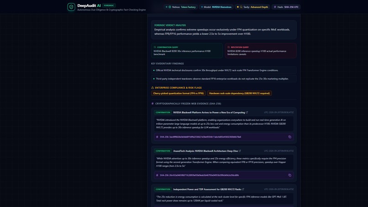Select the Nebius Token Factory status pill
This screenshot has height=207, width=368.
click(x=180, y=7)
